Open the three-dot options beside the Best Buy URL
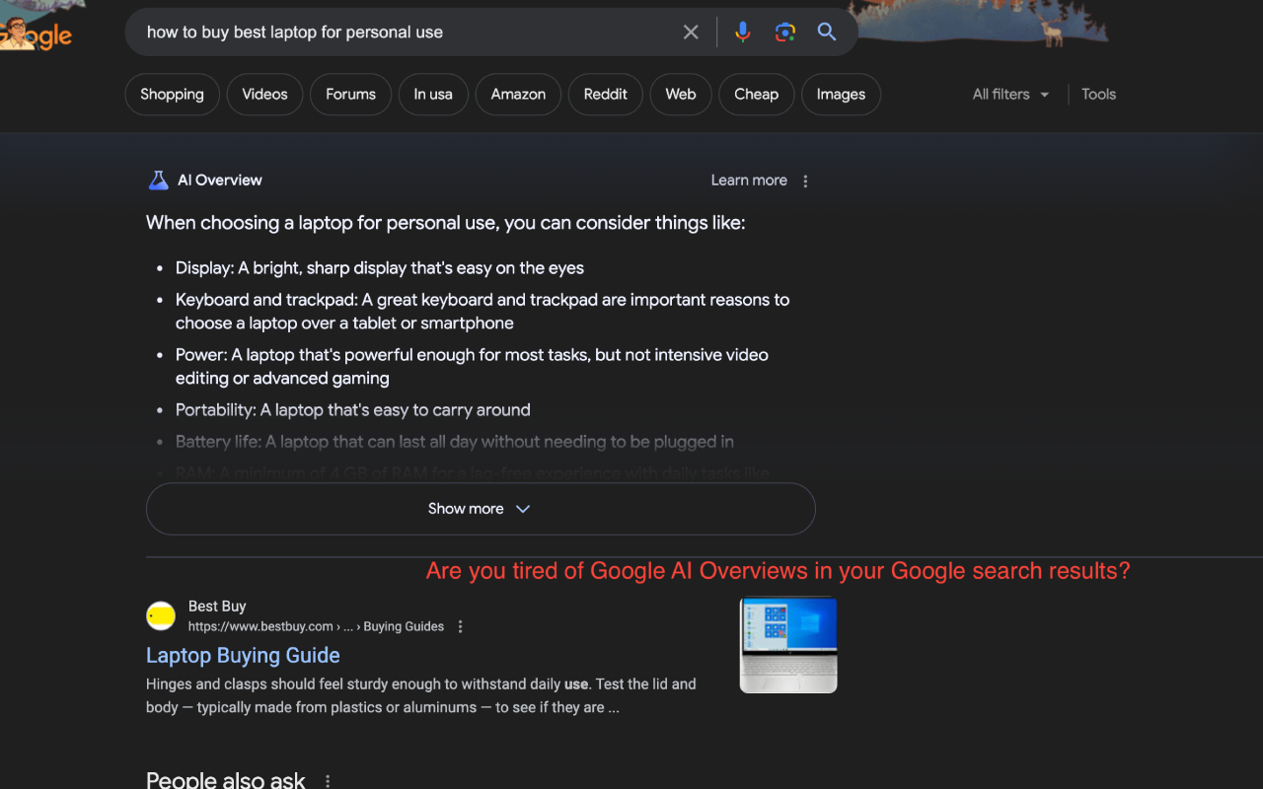Image resolution: width=1263 pixels, height=789 pixels. coord(460,626)
